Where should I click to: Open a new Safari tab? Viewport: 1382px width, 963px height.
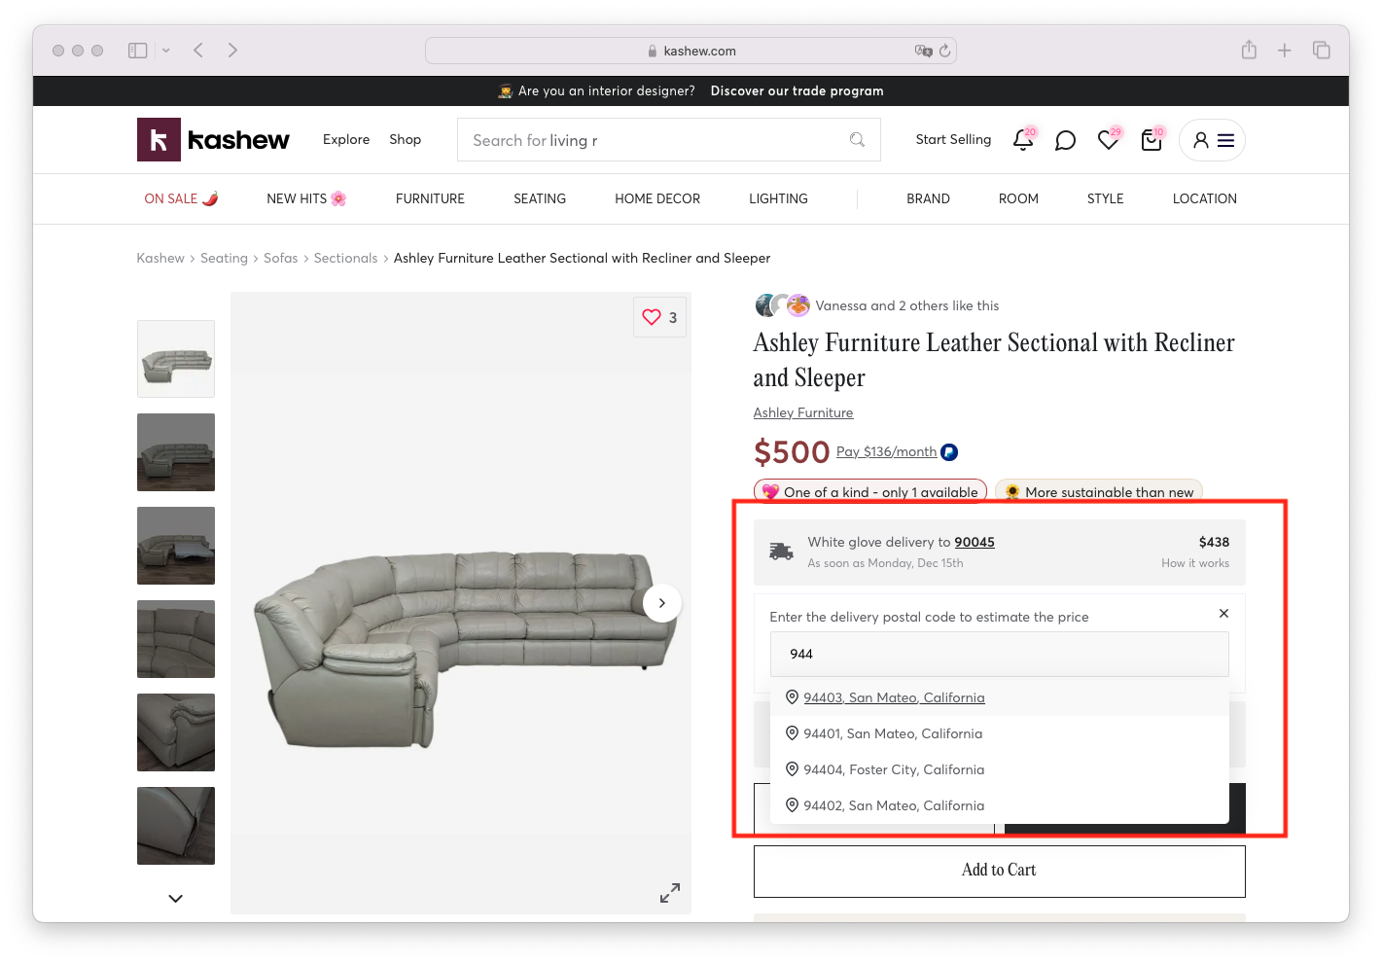tap(1285, 51)
